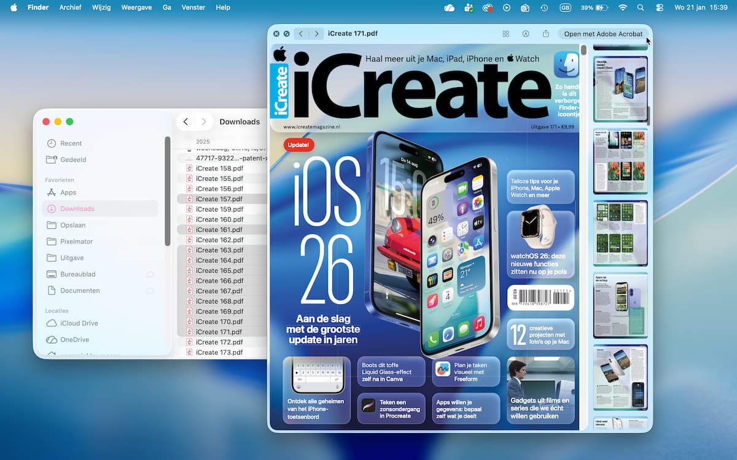Click the Time Machine menu bar icon
The width and height of the screenshot is (737, 460).
(x=544, y=8)
